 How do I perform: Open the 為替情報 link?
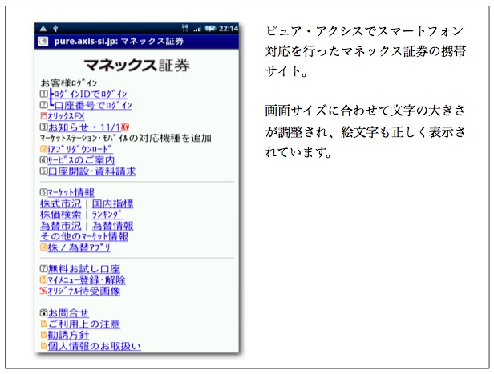(x=113, y=226)
